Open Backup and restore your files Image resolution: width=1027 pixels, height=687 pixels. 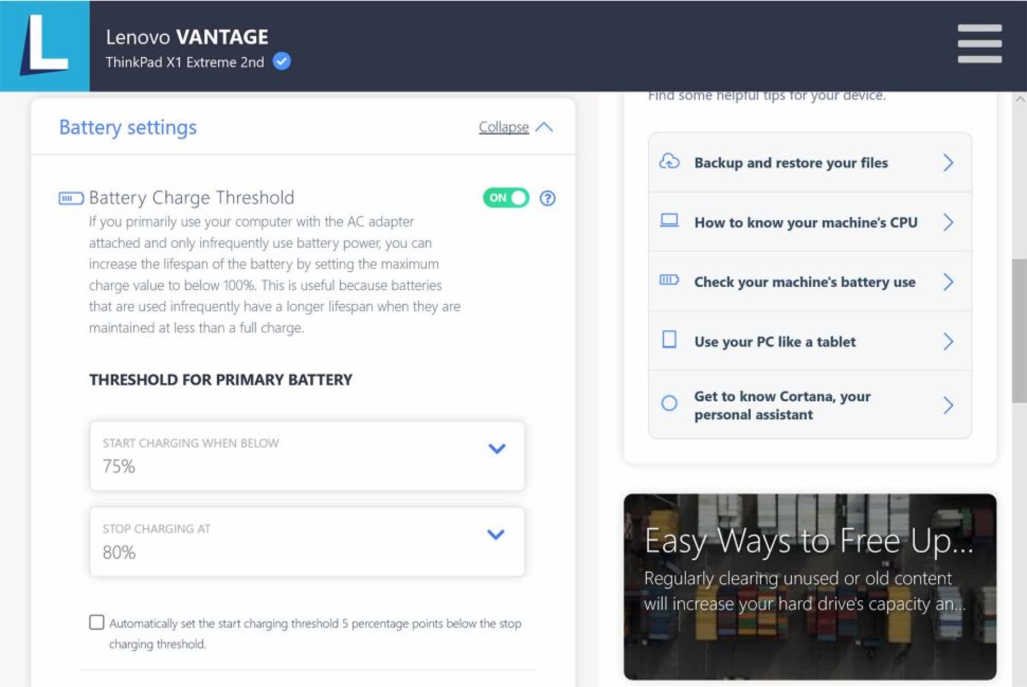[x=808, y=163]
